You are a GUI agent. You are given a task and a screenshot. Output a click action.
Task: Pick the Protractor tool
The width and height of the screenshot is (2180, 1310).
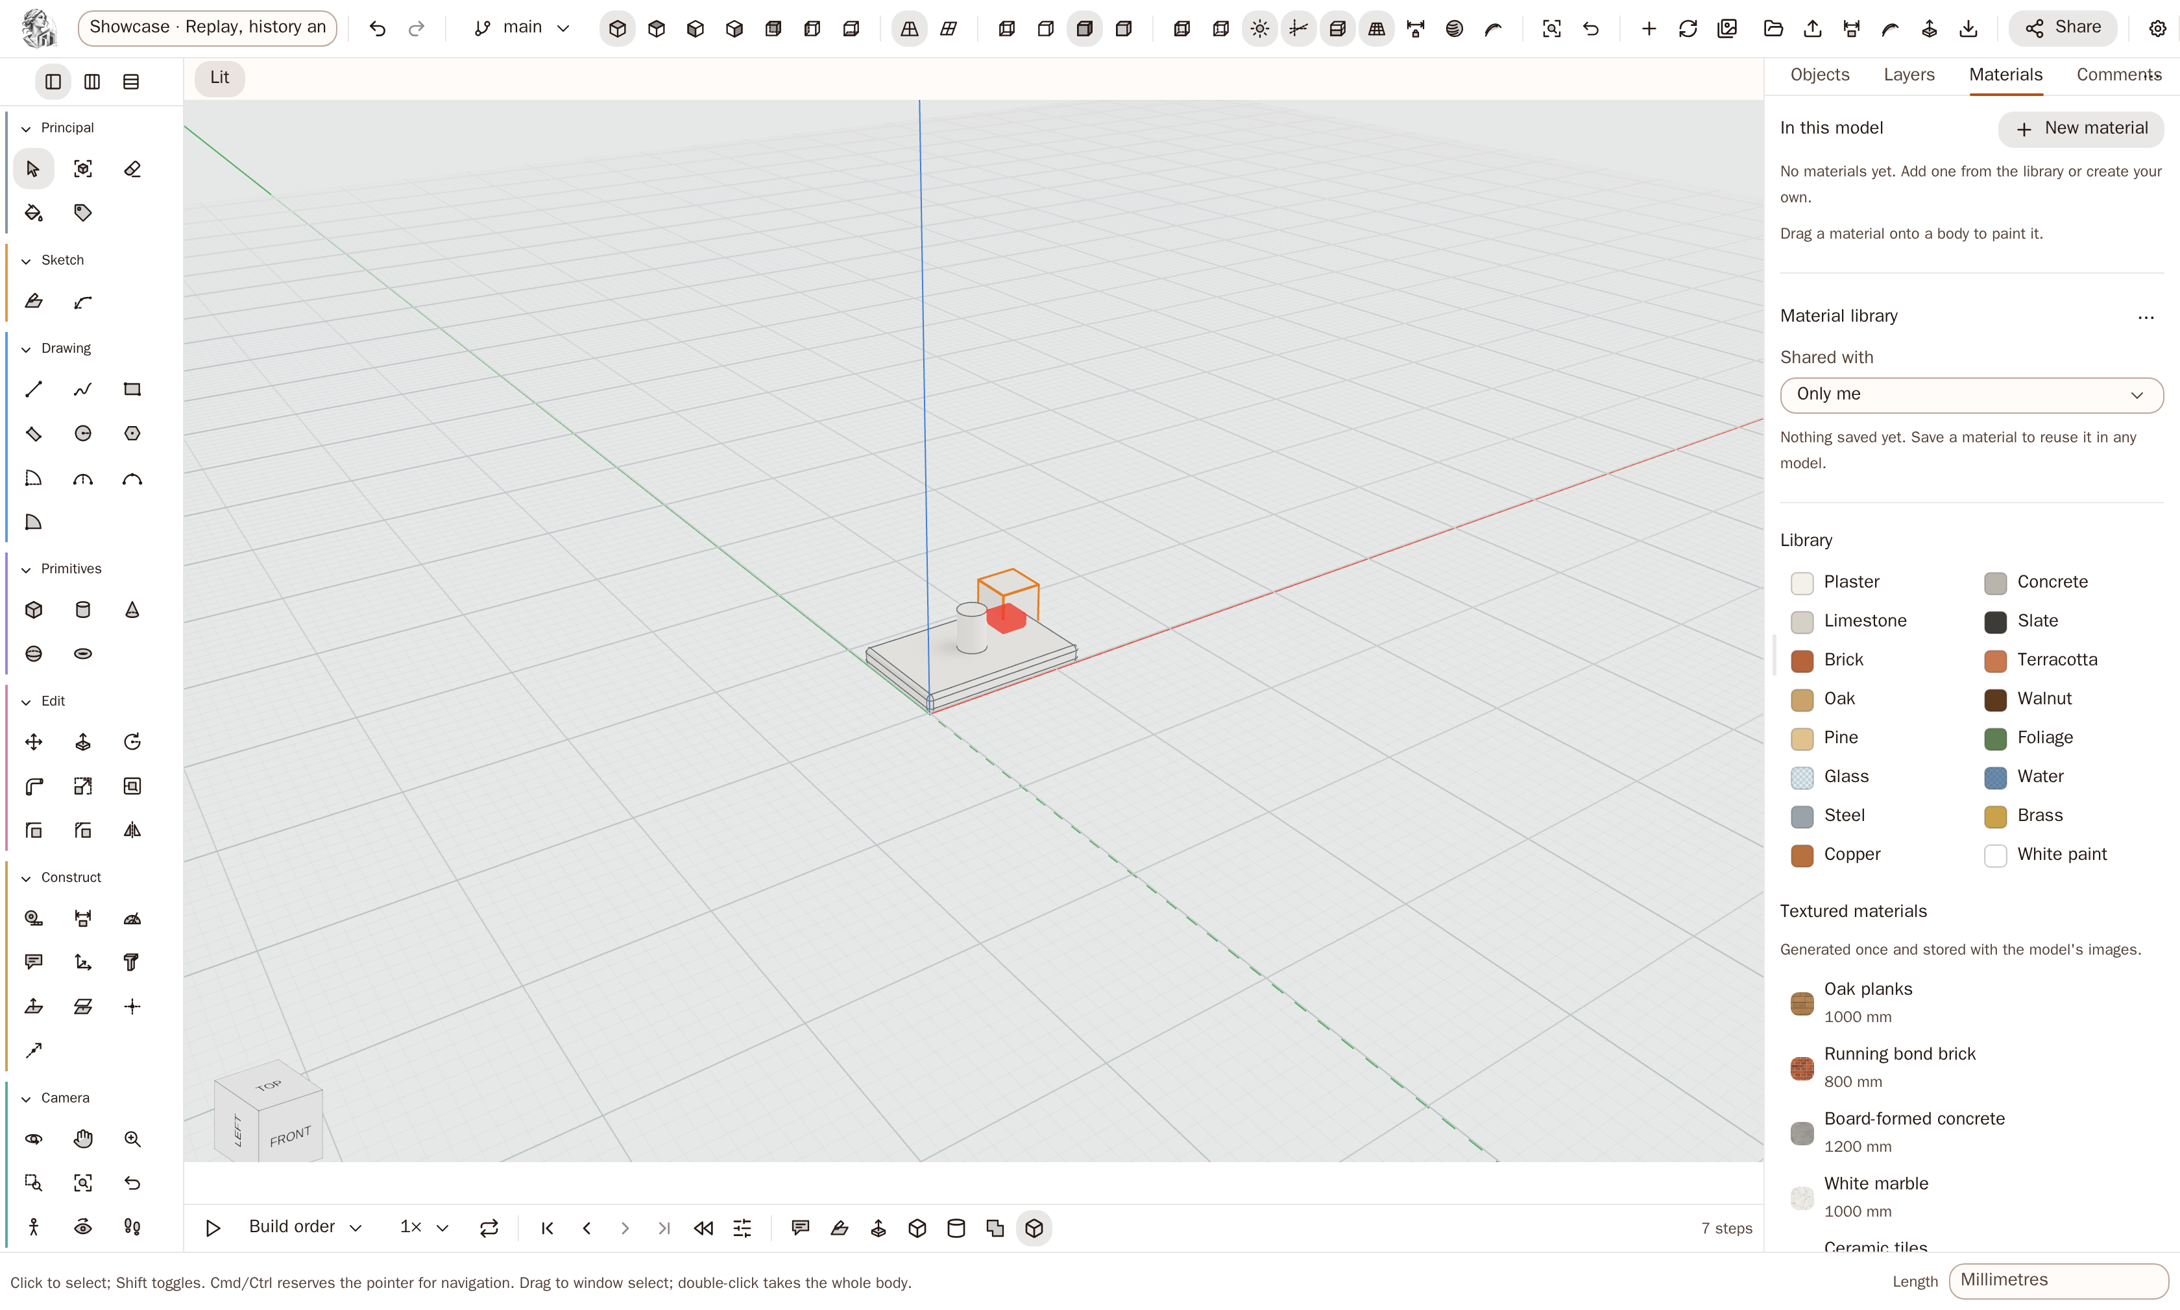pos(132,919)
